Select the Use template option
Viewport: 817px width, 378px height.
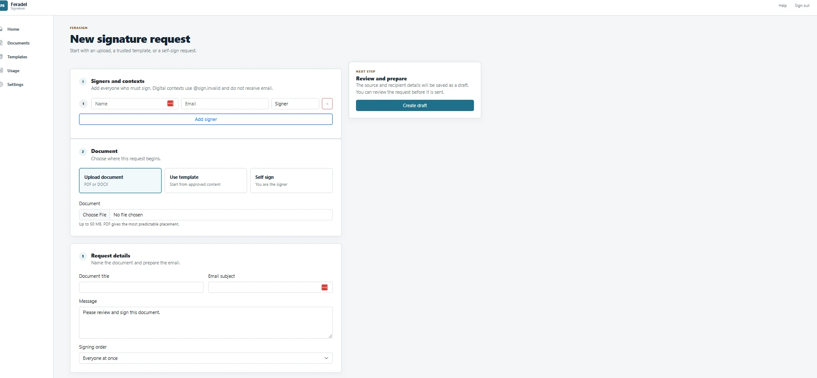206,181
